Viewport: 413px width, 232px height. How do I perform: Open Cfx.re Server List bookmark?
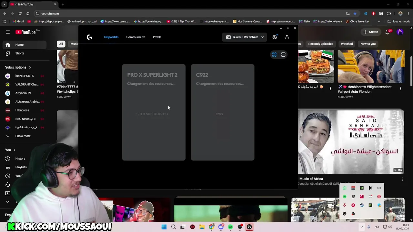(357, 22)
